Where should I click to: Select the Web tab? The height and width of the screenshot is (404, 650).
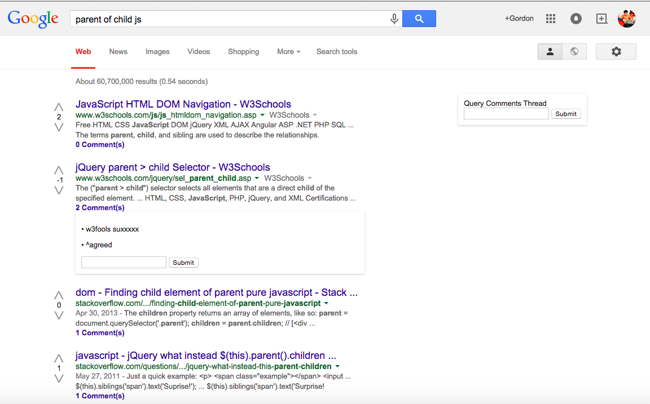[x=83, y=52]
